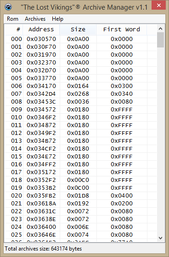Select first word 0x0300
The image size is (169, 257).
122,86
